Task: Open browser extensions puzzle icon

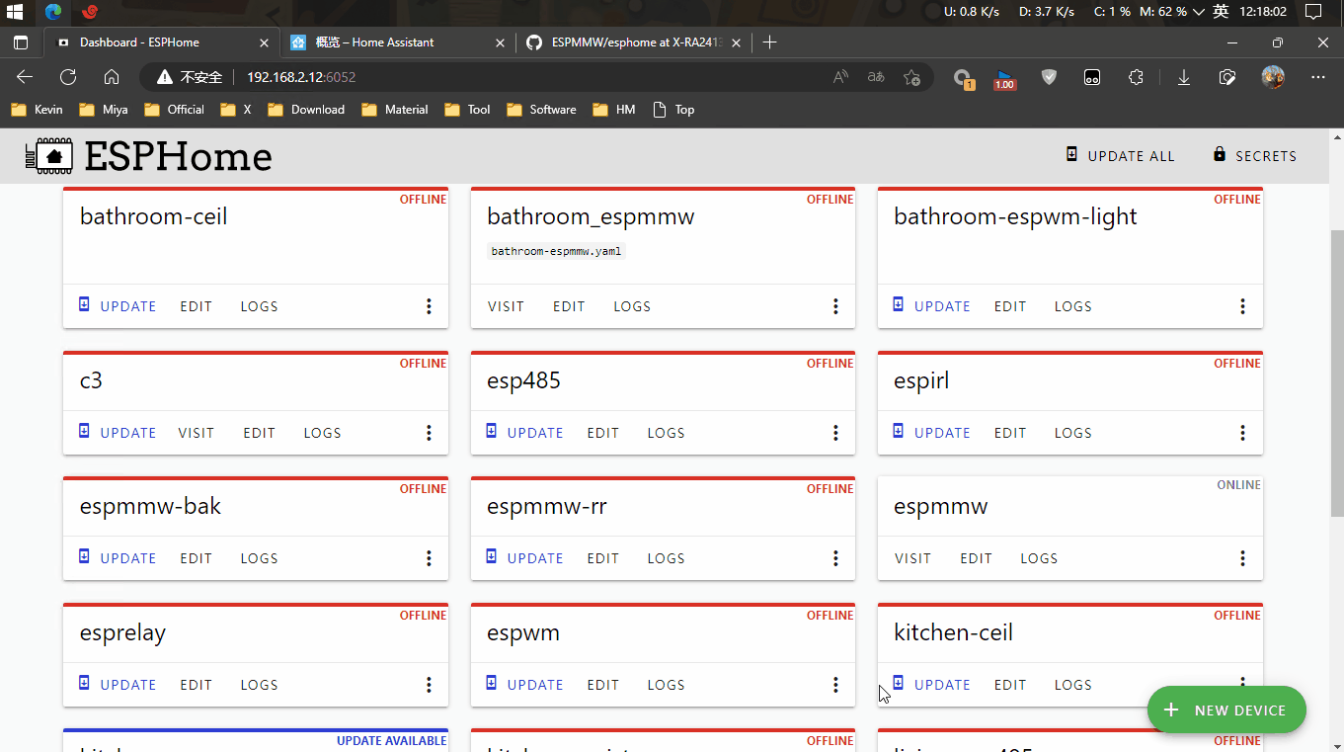Action: click(1136, 77)
